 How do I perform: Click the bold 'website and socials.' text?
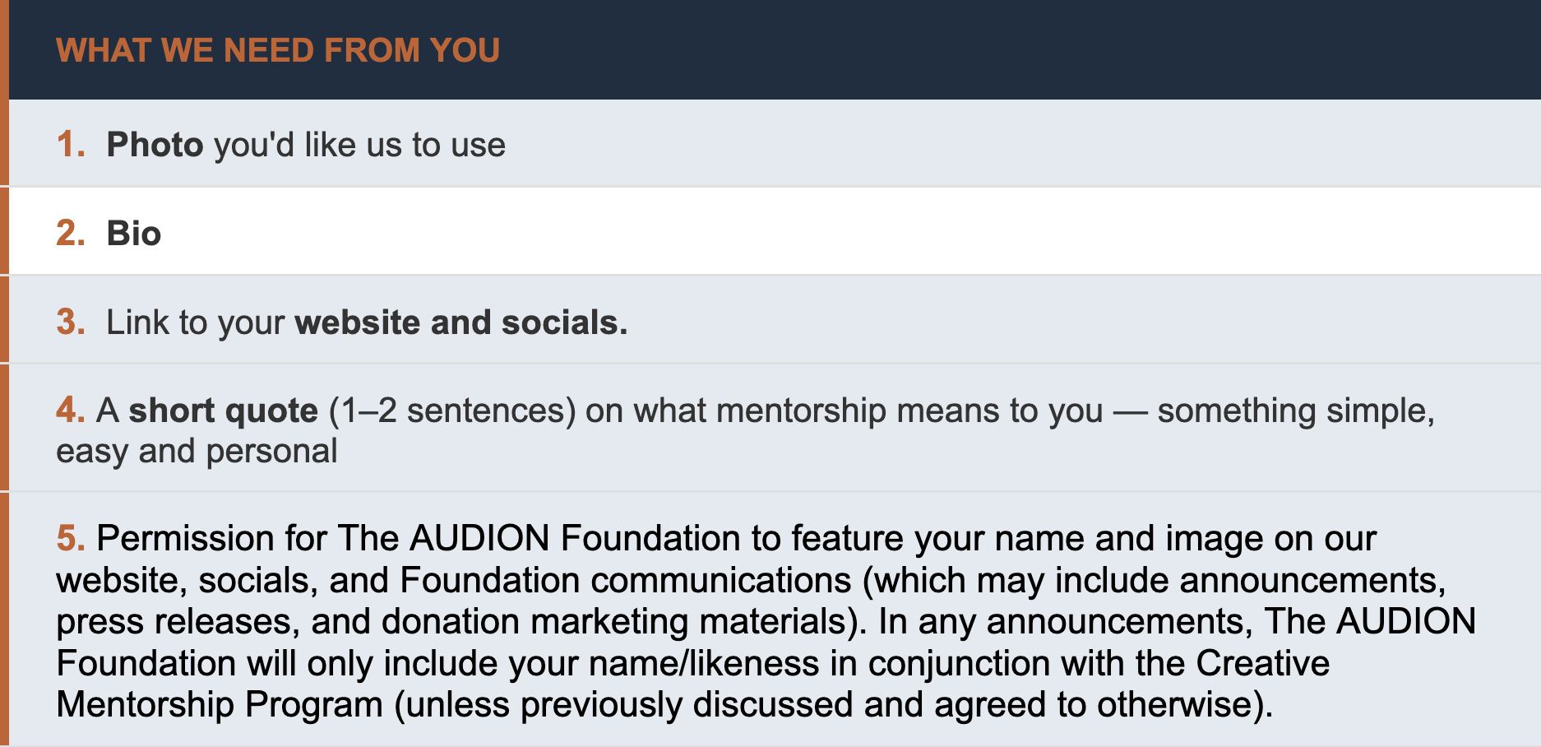tap(460, 322)
